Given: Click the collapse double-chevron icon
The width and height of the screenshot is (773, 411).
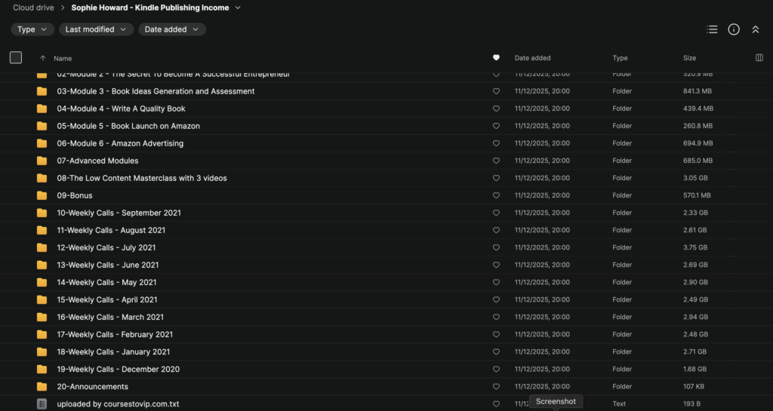Looking at the screenshot, I should tap(756, 29).
